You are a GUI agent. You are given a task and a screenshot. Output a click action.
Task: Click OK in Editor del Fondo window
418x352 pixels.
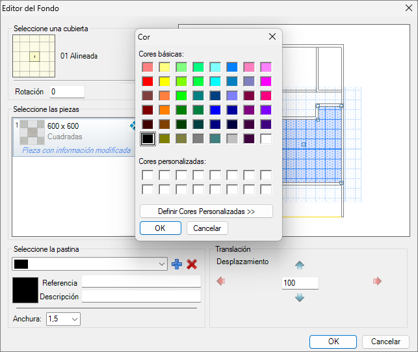pyautogui.click(x=333, y=342)
